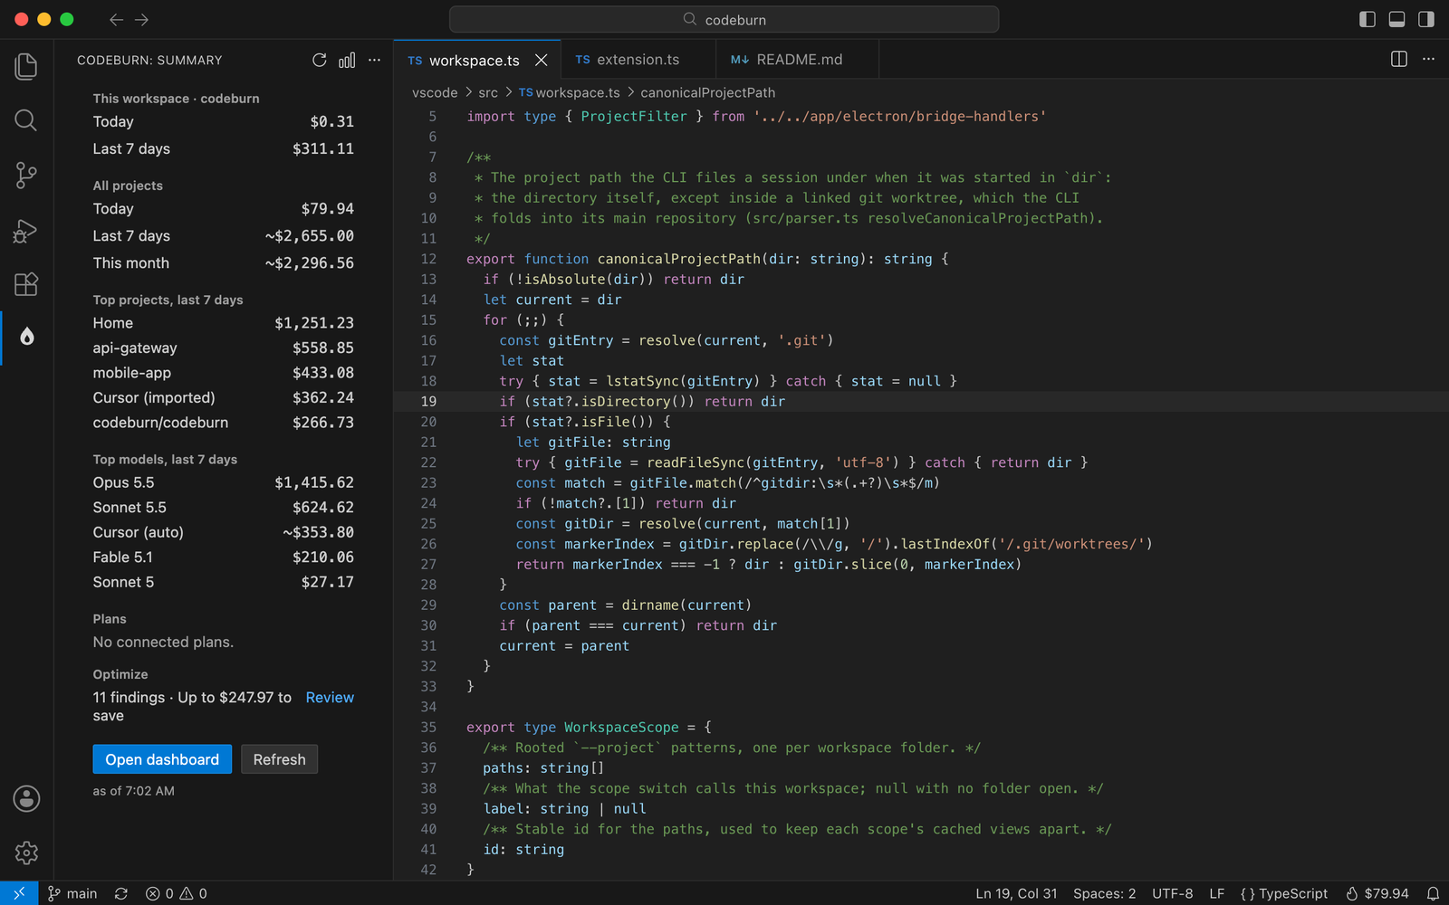The image size is (1449, 905).
Task: Click the Review link under Optimize
Action: pos(330,697)
